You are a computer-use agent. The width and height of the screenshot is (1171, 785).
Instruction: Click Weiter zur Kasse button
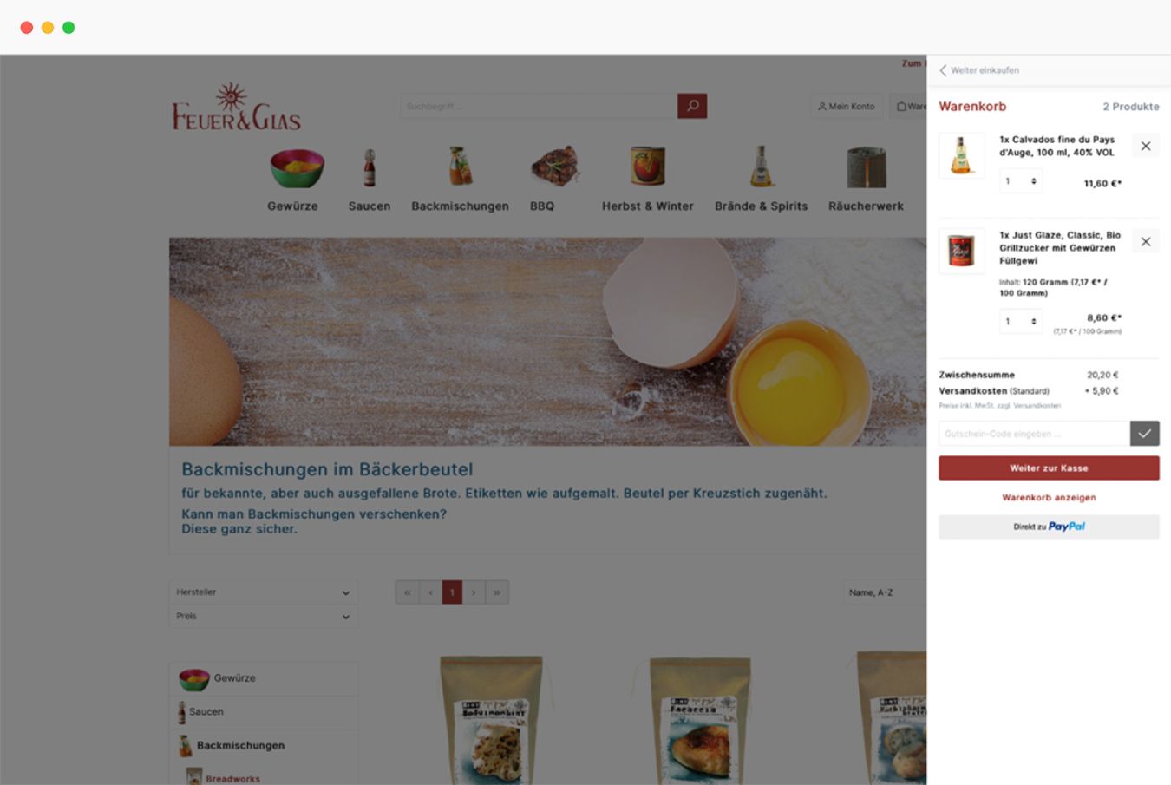1049,468
